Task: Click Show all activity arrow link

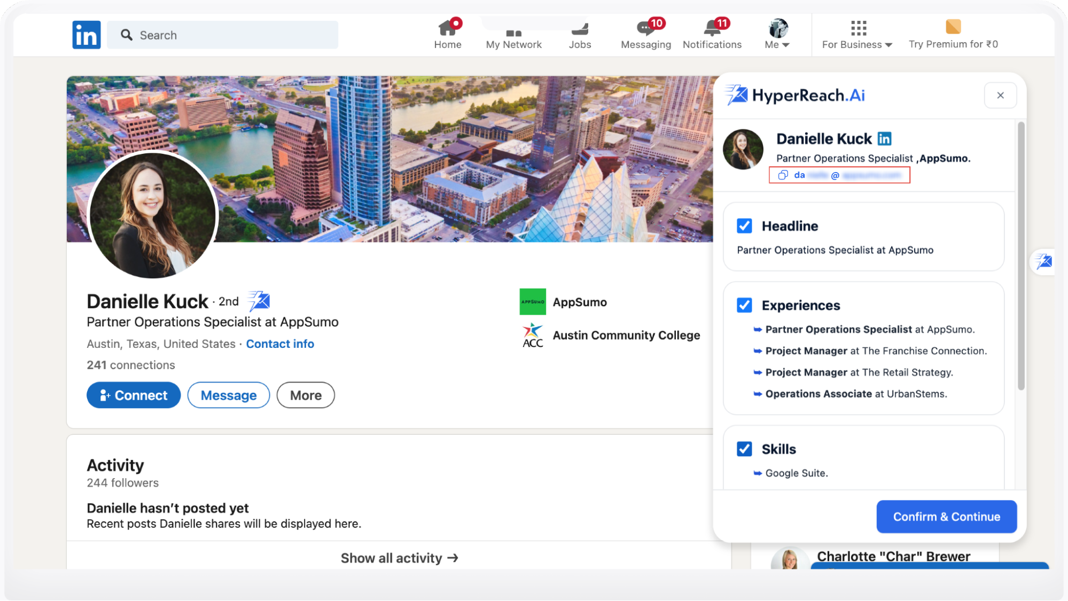Action: [x=400, y=558]
